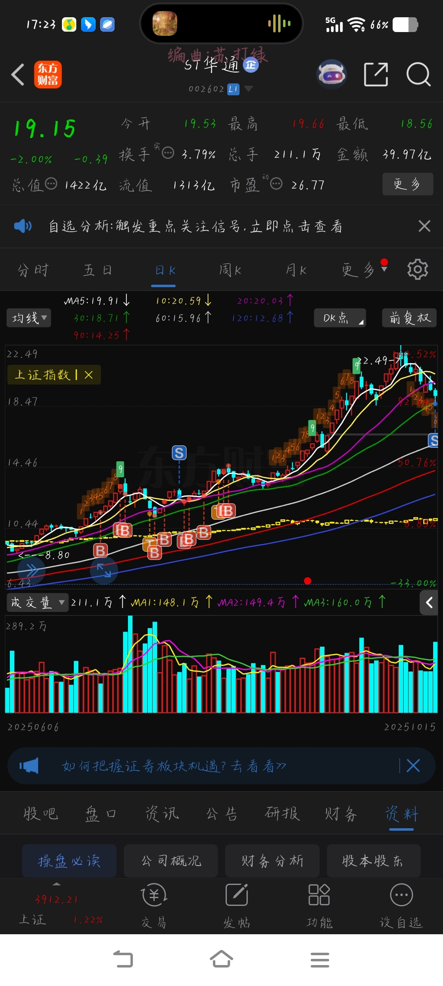The width and height of the screenshot is (443, 986).
Task: Open the robot assistant avatar
Action: pos(331,74)
